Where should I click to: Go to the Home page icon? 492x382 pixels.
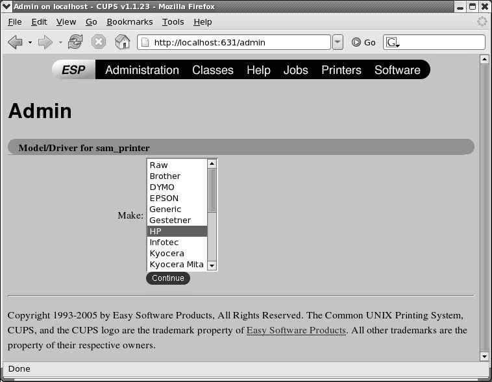click(123, 42)
